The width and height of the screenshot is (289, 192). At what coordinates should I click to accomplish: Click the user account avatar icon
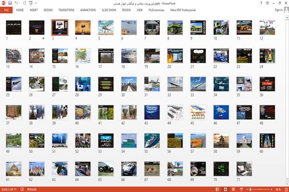(286, 10)
